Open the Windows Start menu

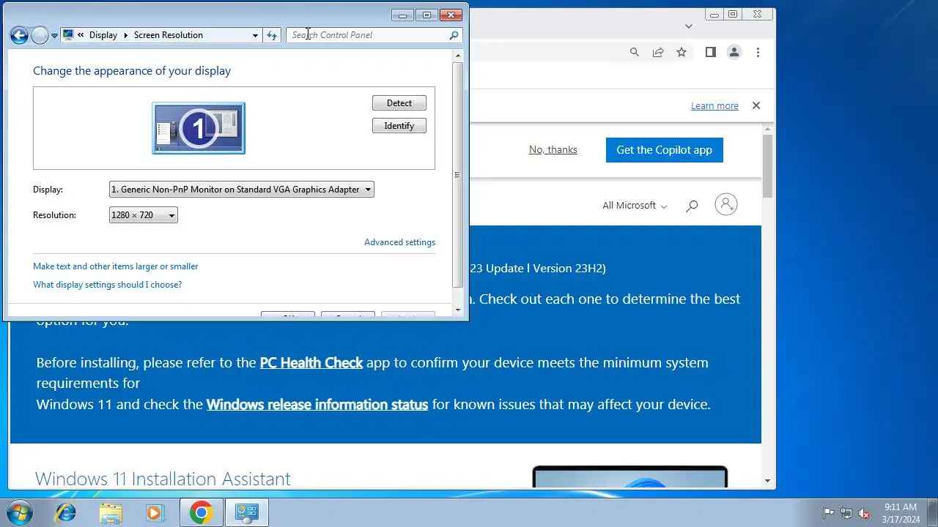point(20,513)
